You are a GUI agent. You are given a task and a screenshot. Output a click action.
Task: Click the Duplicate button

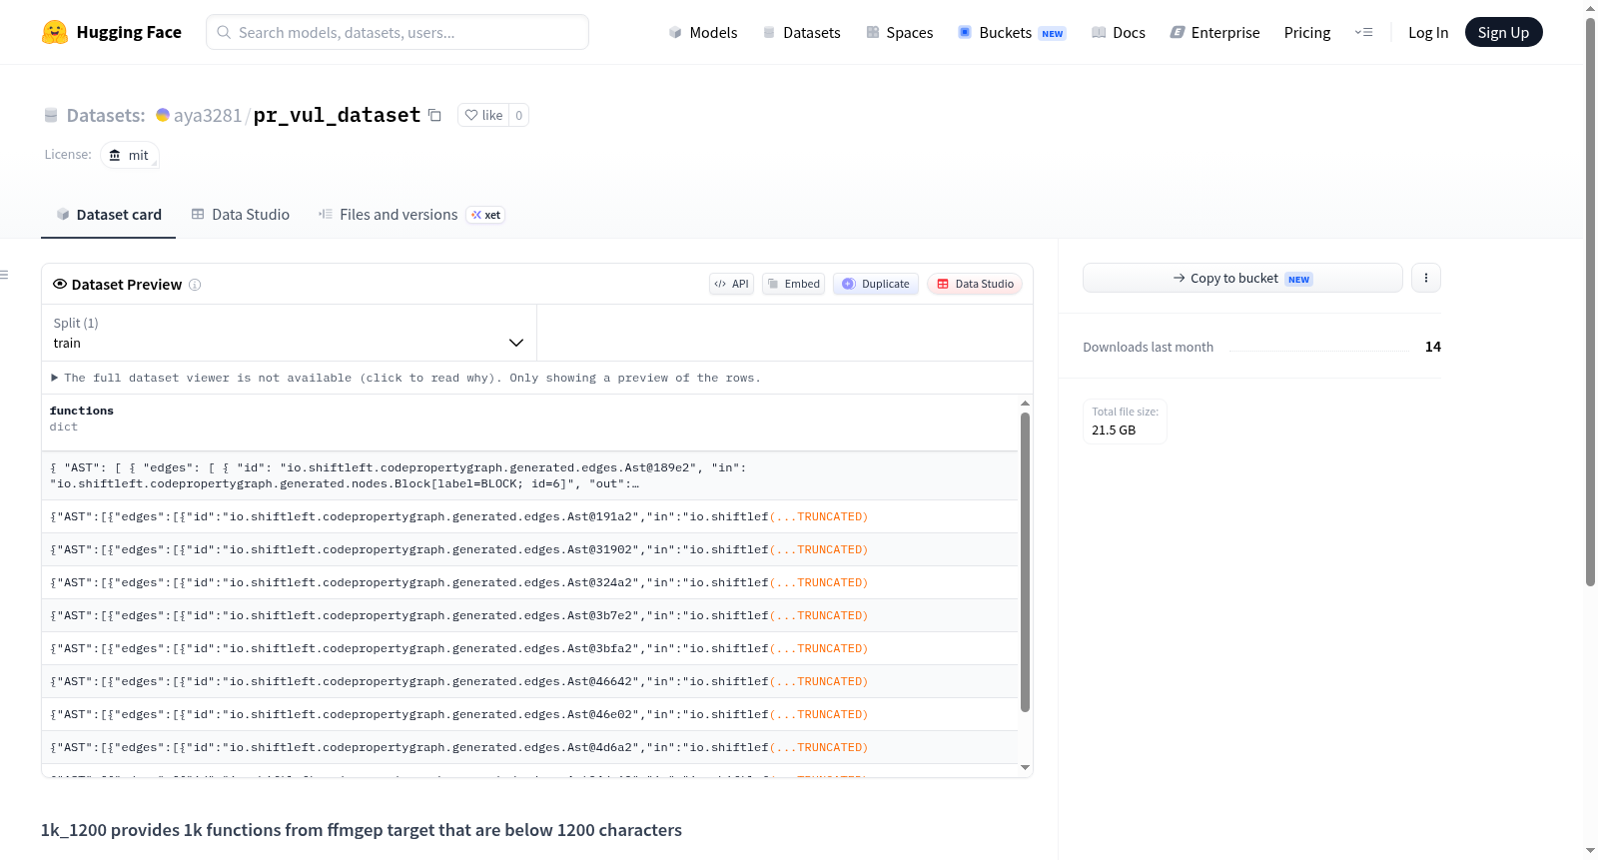pyautogui.click(x=876, y=284)
